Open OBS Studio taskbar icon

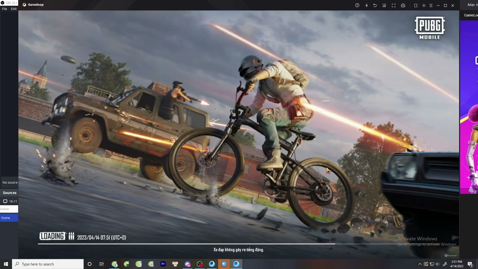(200, 264)
